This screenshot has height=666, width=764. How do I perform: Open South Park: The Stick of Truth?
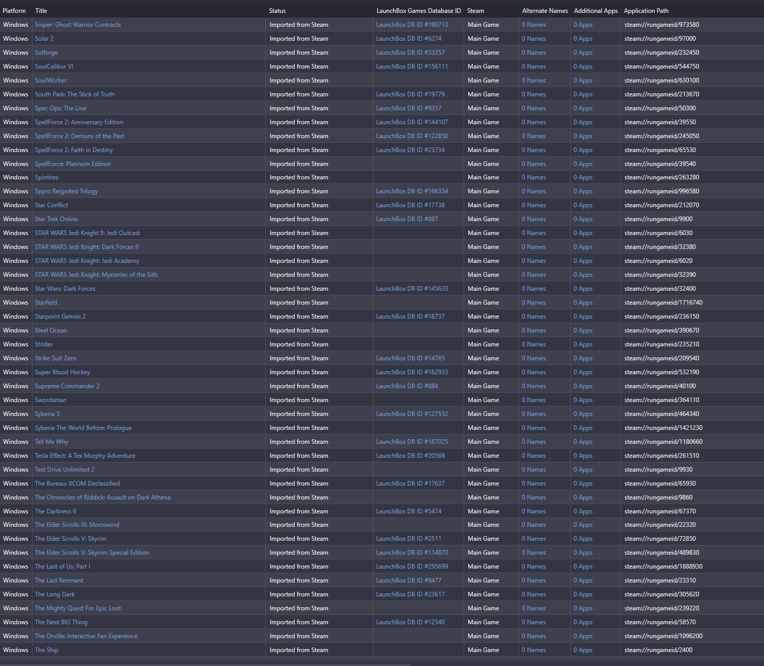[75, 94]
